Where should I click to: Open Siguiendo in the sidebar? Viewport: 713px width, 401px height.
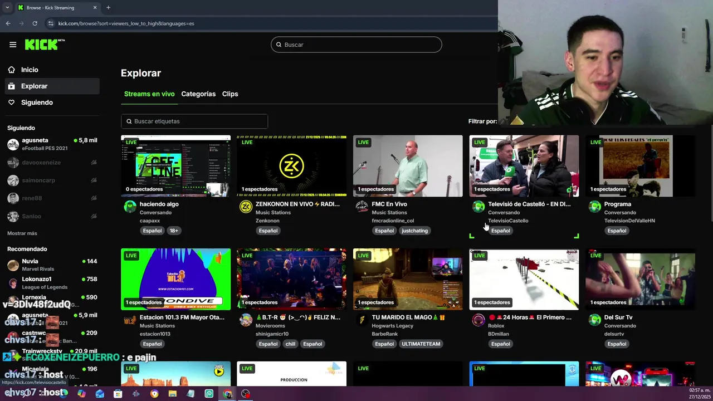pyautogui.click(x=37, y=102)
